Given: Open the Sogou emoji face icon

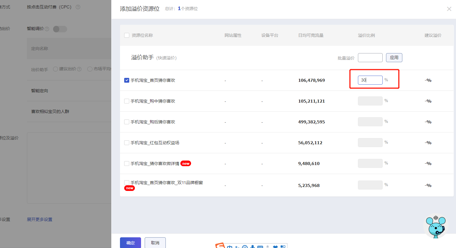Looking at the screenshot, I should [x=245, y=247].
